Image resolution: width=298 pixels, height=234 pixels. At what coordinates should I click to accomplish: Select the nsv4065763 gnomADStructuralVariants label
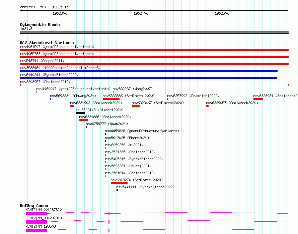click(57, 54)
